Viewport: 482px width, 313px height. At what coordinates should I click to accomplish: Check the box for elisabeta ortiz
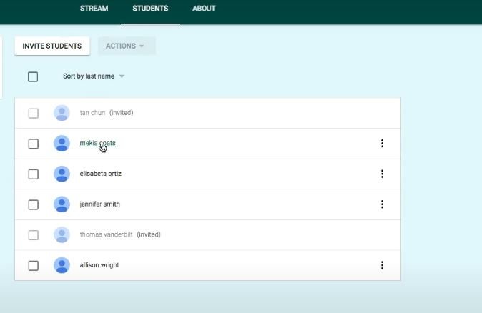tap(33, 174)
